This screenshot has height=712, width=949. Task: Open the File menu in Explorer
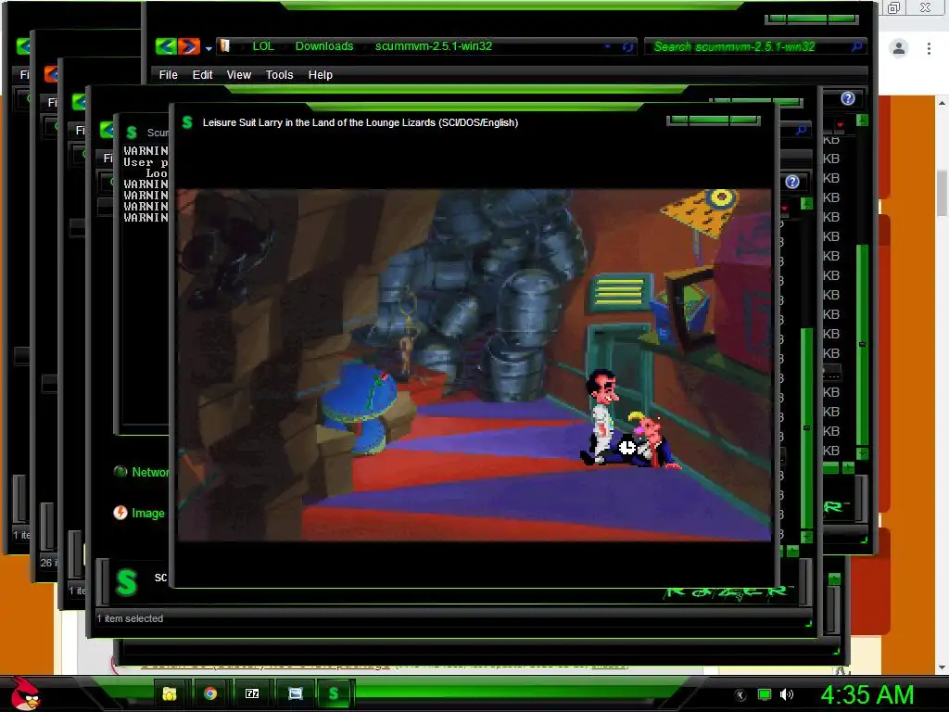click(x=169, y=74)
